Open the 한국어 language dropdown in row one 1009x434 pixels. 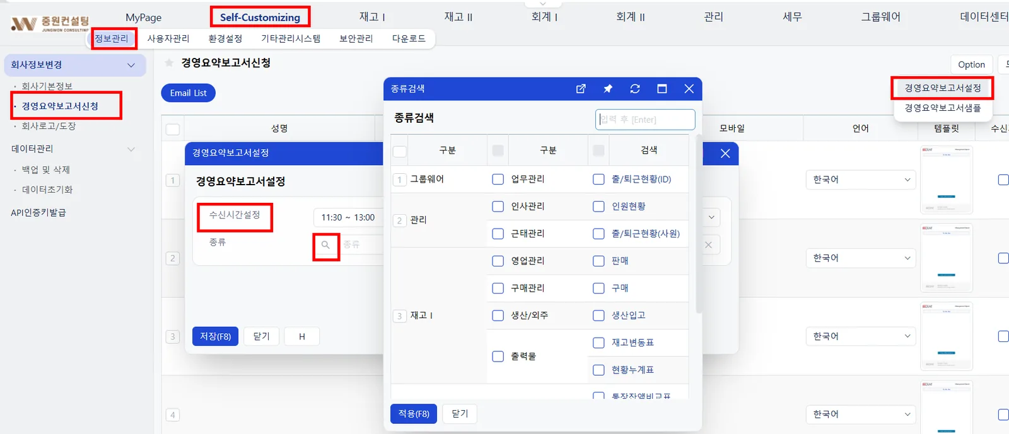[x=861, y=180]
